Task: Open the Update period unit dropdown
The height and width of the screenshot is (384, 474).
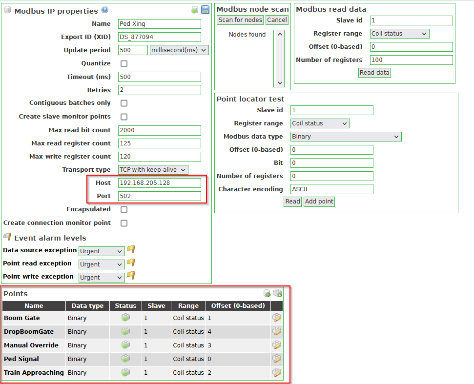Action: pyautogui.click(x=179, y=50)
